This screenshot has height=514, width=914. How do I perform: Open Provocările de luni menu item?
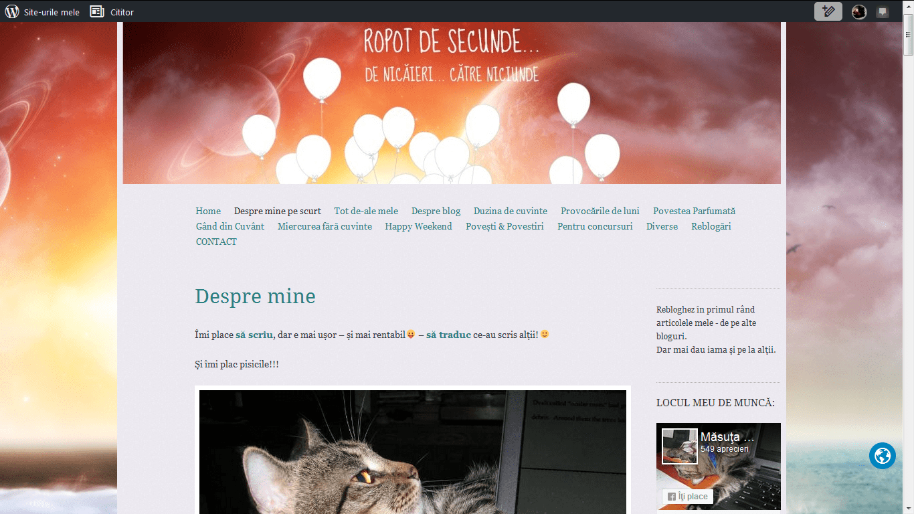(600, 211)
